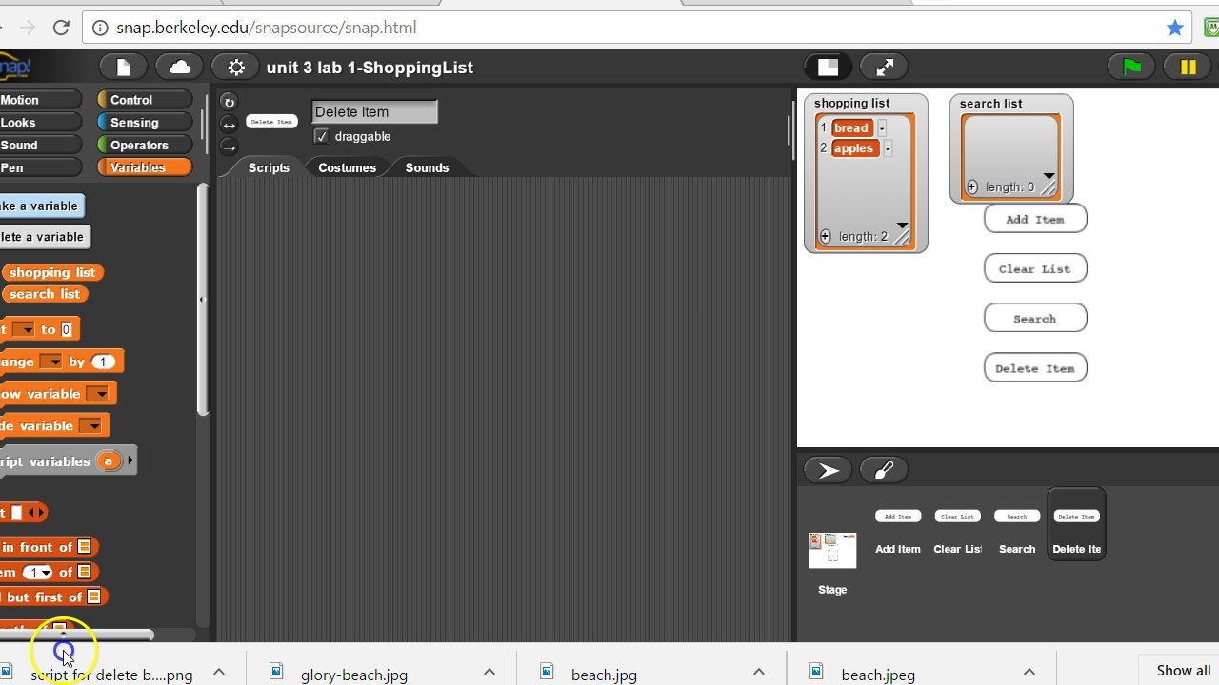Viewport: 1219px width, 685px height.
Task: Open the Snap! settings gear menu
Action: [236, 67]
